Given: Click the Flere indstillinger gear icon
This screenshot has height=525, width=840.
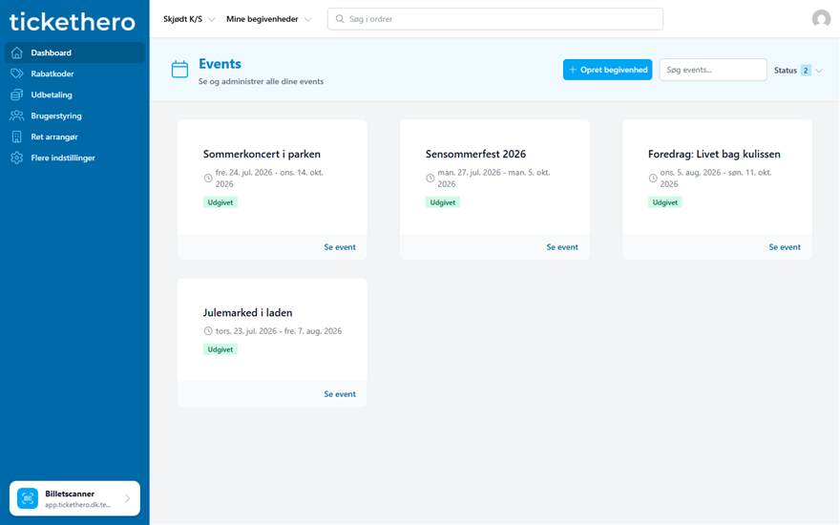Looking at the screenshot, I should pos(16,158).
